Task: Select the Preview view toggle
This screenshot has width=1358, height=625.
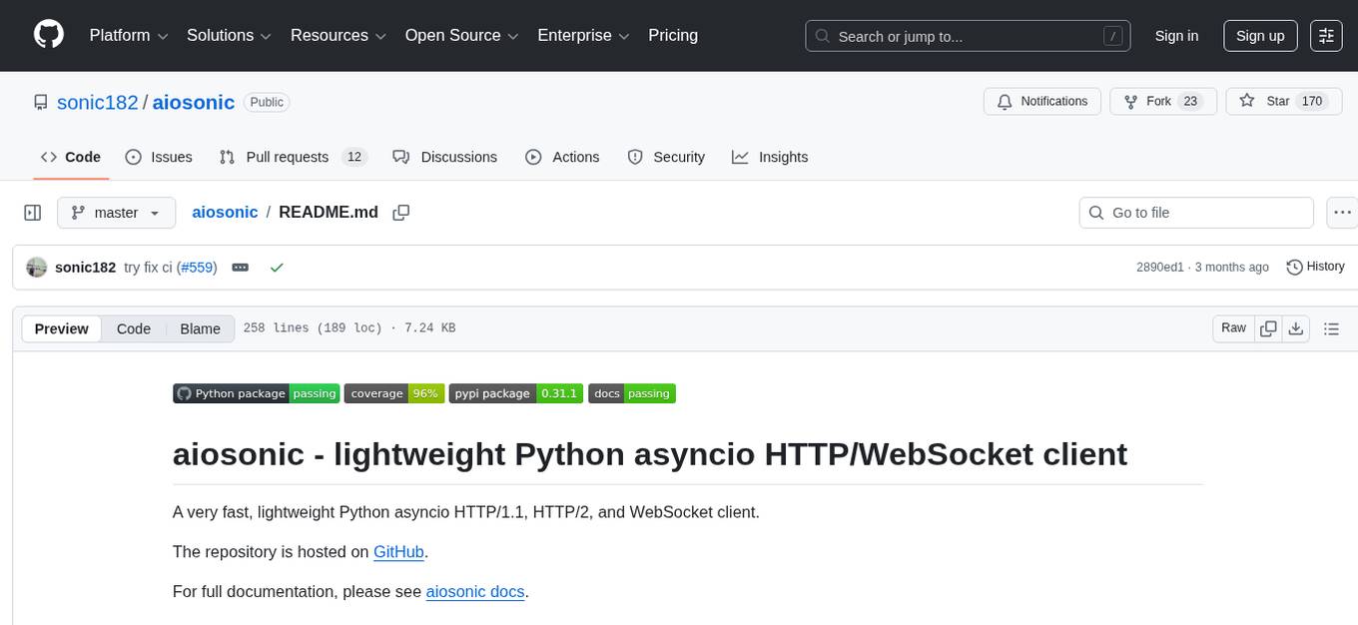Action: pyautogui.click(x=62, y=328)
